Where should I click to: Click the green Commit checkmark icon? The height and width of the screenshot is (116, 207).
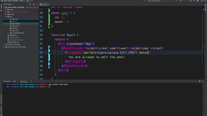(187, 1)
